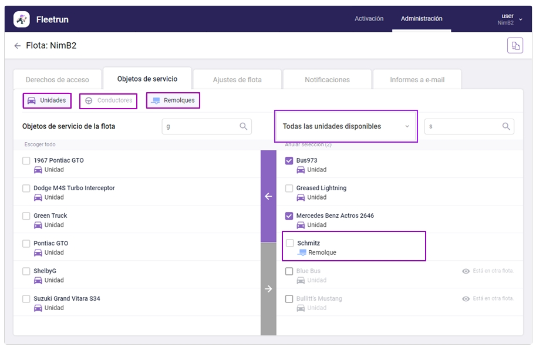
Task: Switch to the Notificaciones tab
Action: coord(327,80)
